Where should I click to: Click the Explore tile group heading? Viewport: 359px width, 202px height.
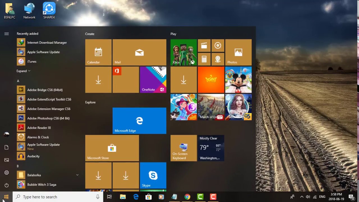click(x=90, y=102)
